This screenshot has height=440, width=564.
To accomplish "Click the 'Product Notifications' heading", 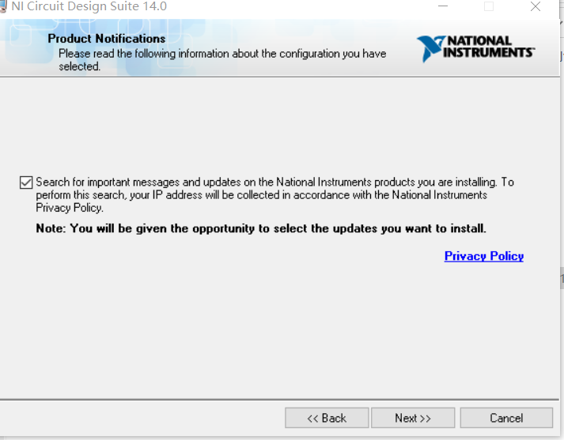I will (107, 39).
